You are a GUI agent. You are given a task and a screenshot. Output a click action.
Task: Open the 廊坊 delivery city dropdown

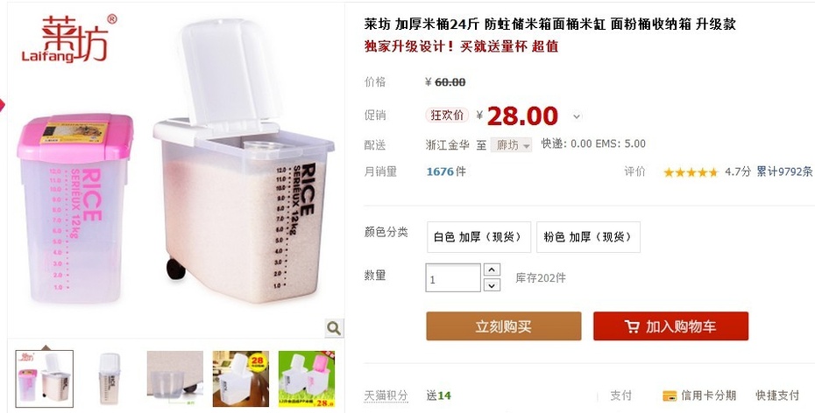[512, 145]
